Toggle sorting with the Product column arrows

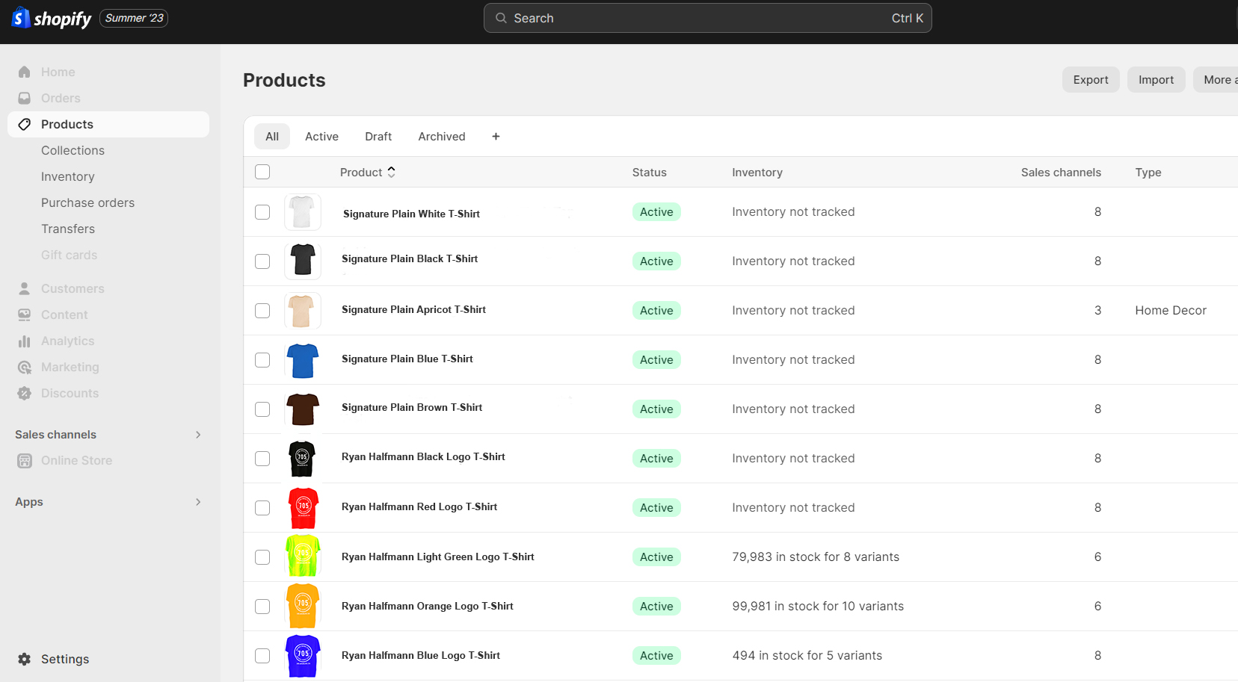(391, 172)
